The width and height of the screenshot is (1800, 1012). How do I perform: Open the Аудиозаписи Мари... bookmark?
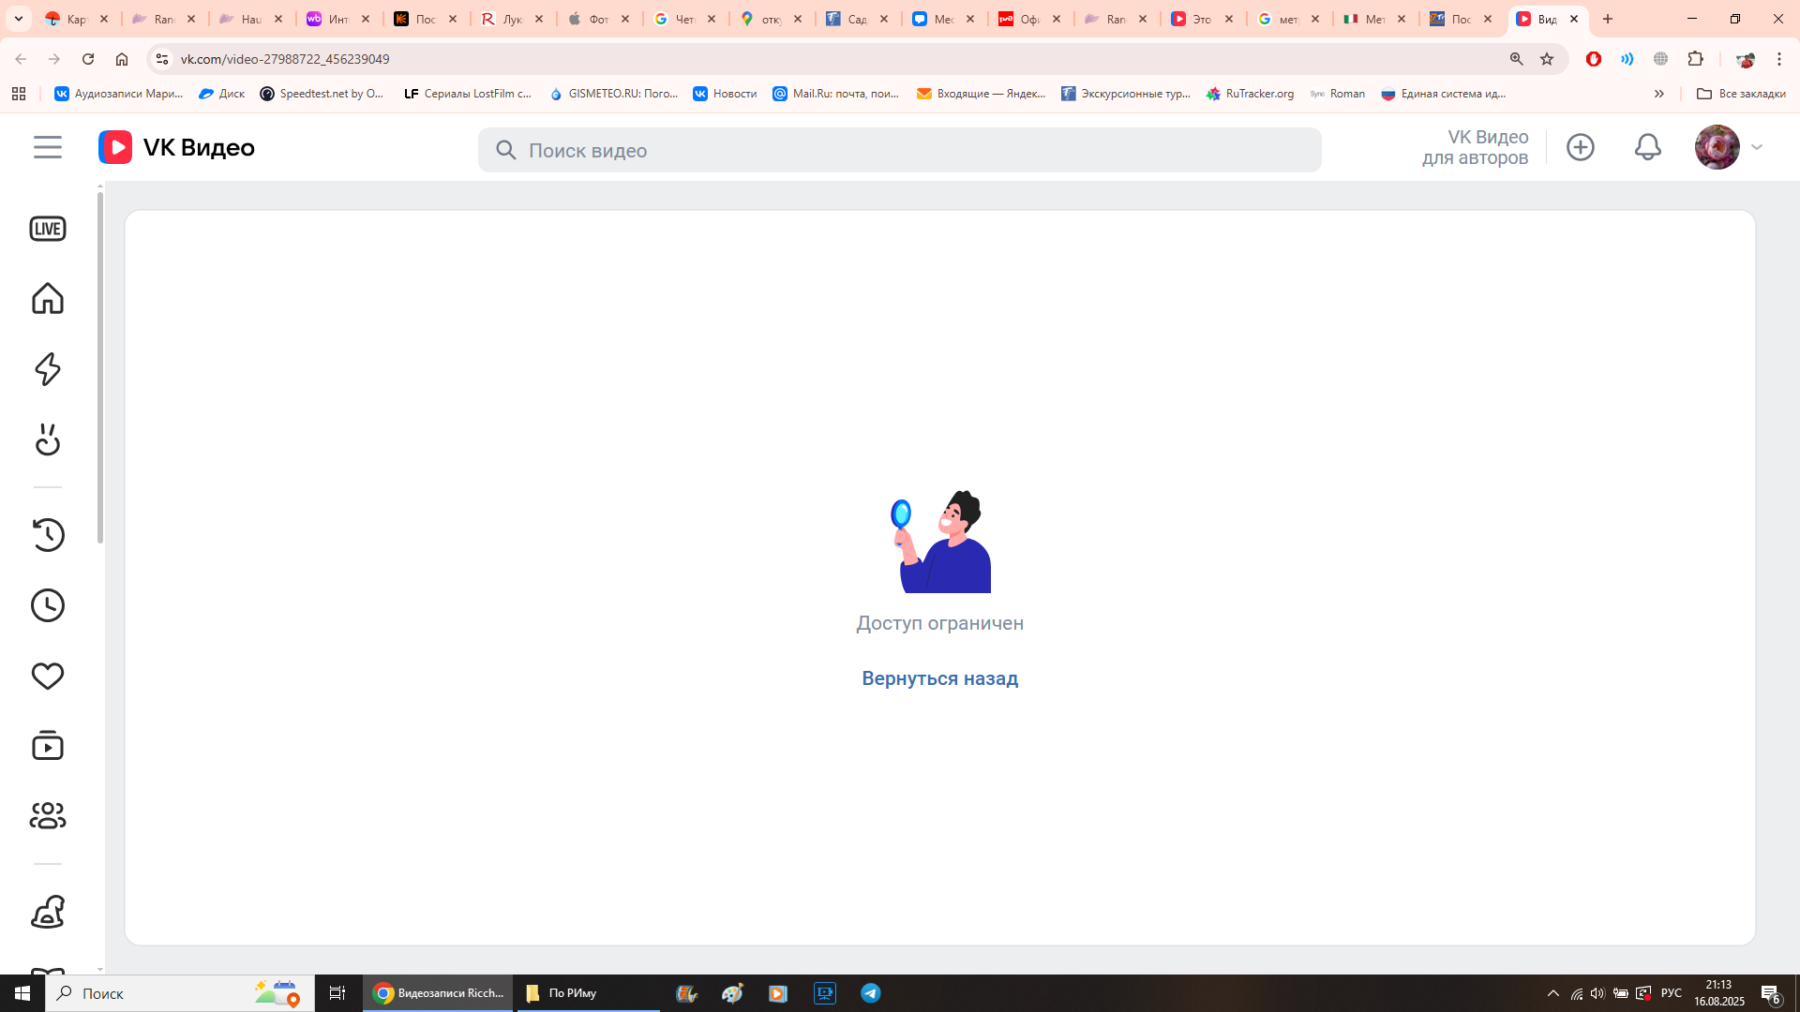[118, 94]
